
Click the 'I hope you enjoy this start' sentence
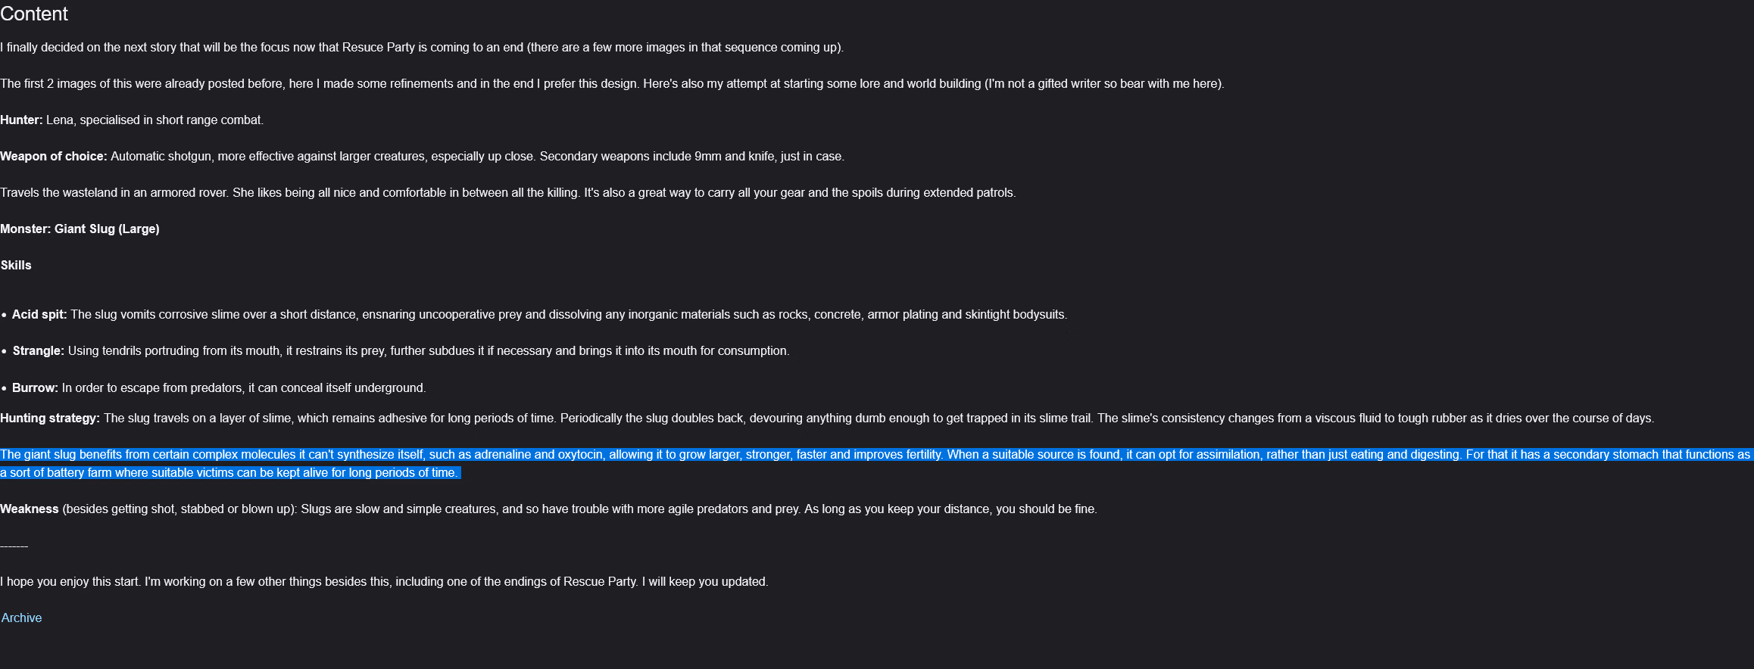click(384, 582)
